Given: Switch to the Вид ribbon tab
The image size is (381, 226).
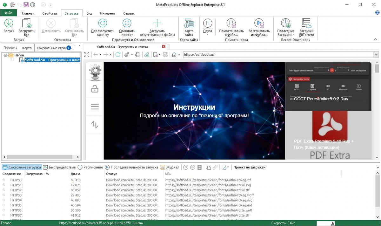Looking at the screenshot, I should [90, 13].
